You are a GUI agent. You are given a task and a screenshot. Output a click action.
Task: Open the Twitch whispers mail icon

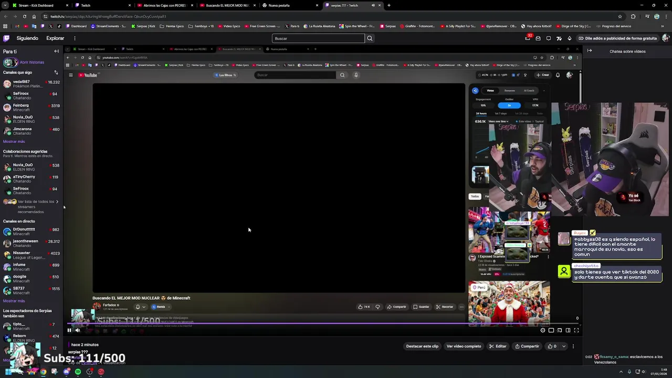pos(538,38)
